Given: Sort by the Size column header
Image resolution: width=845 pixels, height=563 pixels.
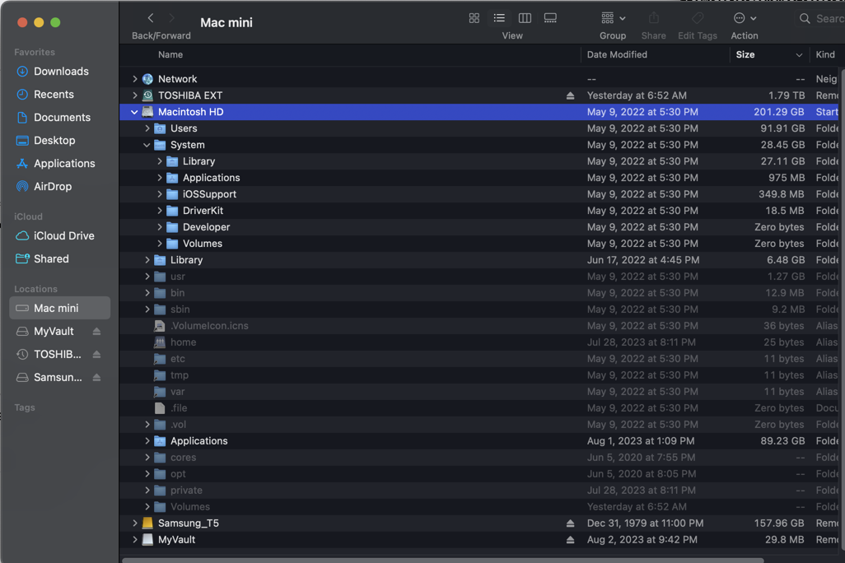Looking at the screenshot, I should [745, 54].
